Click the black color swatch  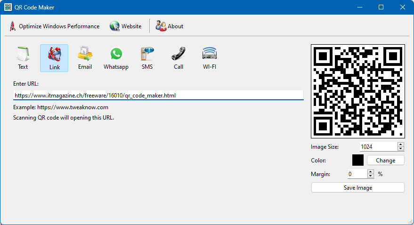(358, 160)
